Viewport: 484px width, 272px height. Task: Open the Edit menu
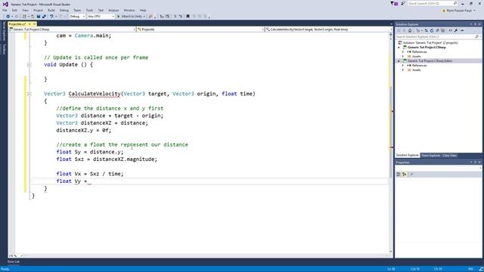pos(14,10)
